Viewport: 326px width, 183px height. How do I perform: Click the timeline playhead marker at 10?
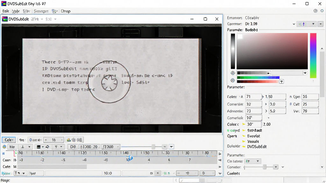pos(130,159)
